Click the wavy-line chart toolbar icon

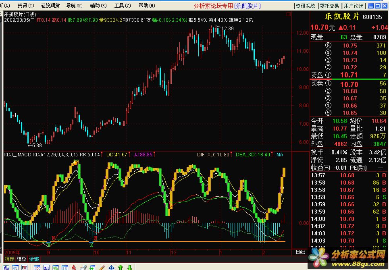click(37, 268)
